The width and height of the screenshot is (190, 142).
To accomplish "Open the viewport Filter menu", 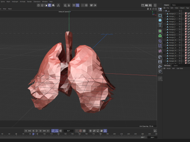I will (x=5, y=9).
